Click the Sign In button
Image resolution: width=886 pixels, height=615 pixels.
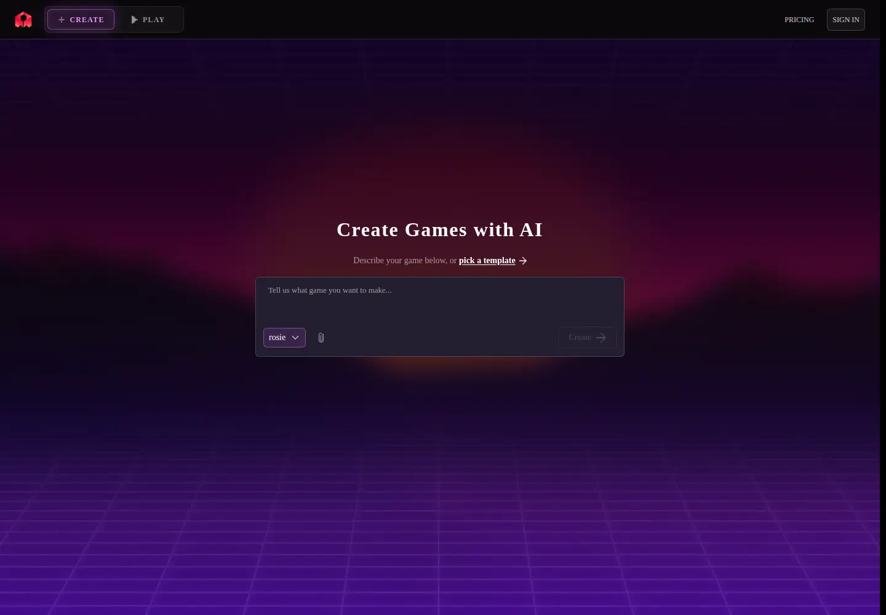(846, 20)
